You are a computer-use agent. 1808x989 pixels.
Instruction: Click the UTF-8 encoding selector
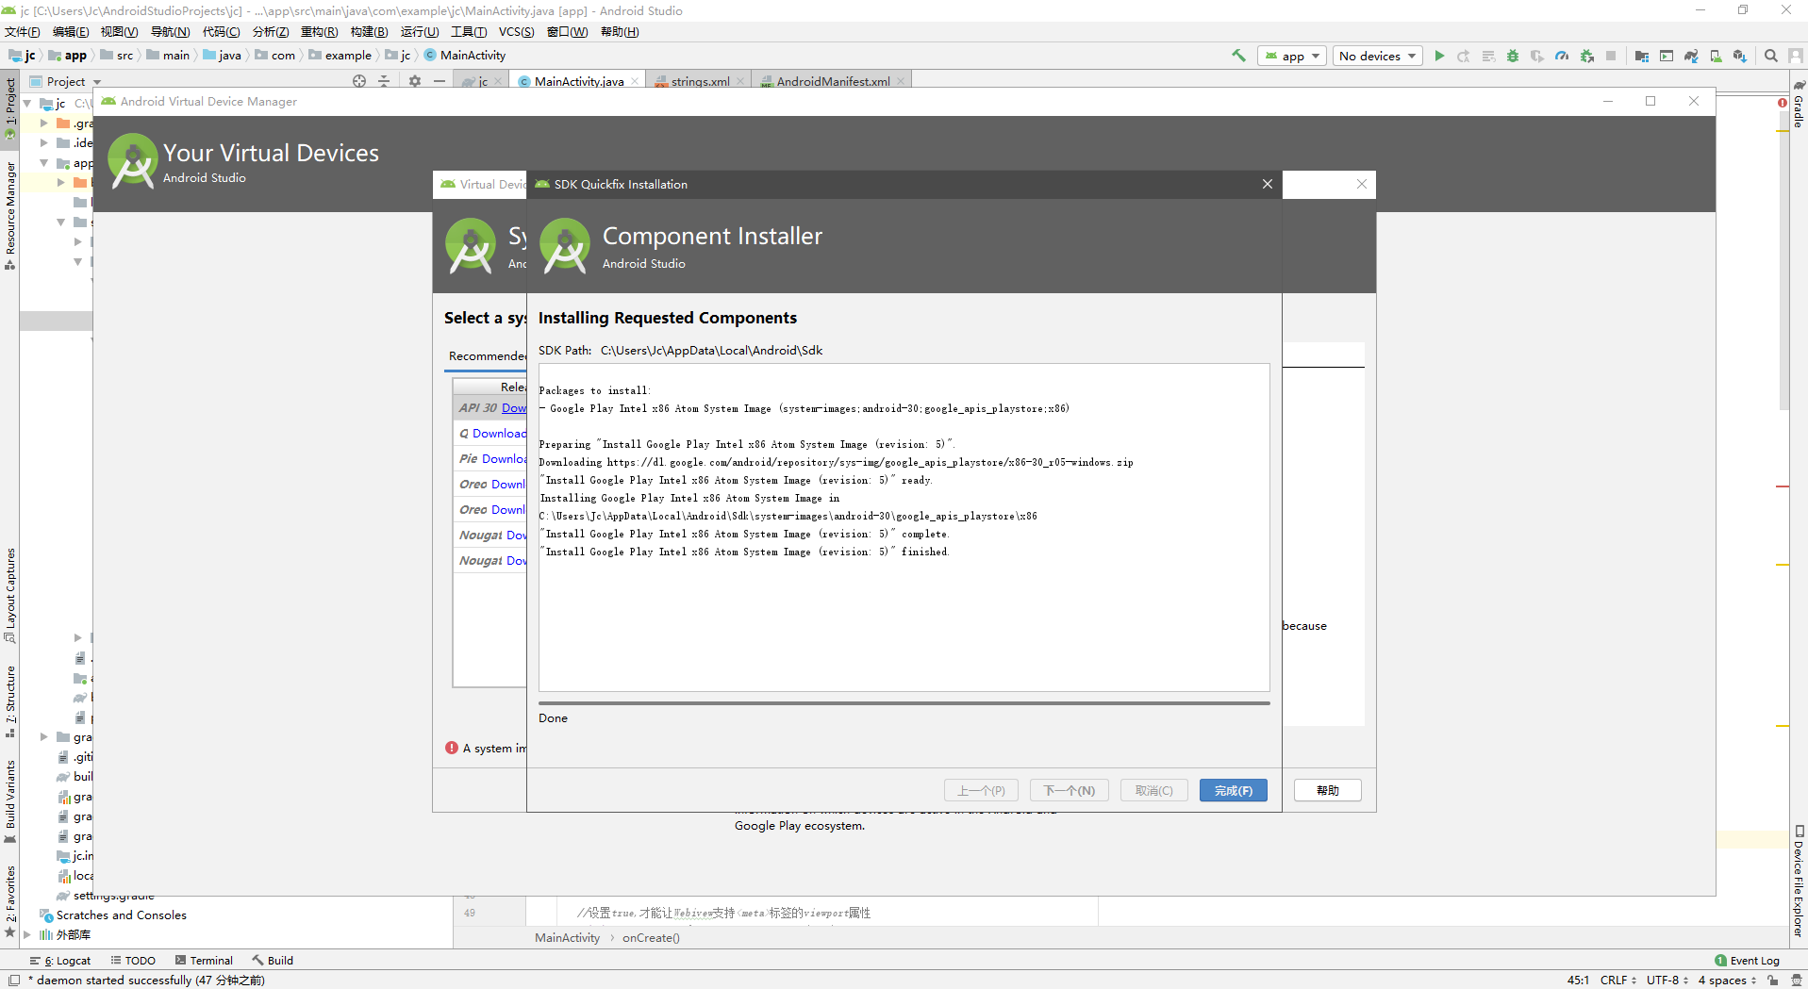[1667, 980]
